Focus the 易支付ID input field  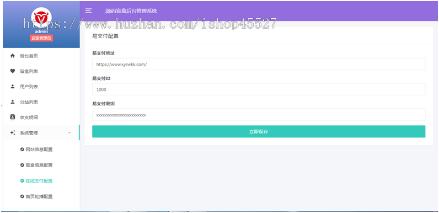259,89
